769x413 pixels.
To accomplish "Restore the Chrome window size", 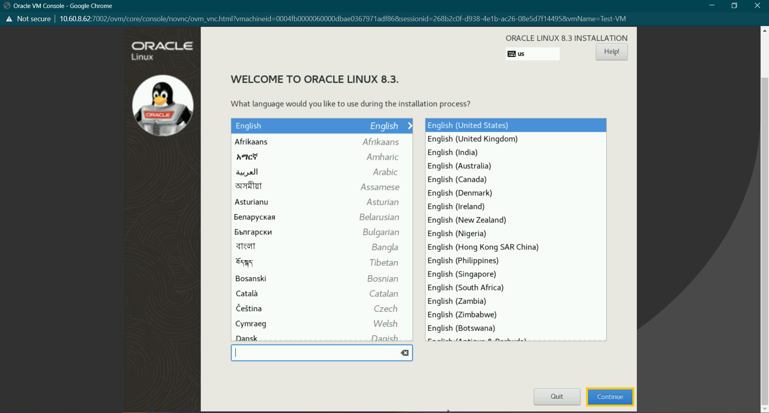I will (734, 6).
